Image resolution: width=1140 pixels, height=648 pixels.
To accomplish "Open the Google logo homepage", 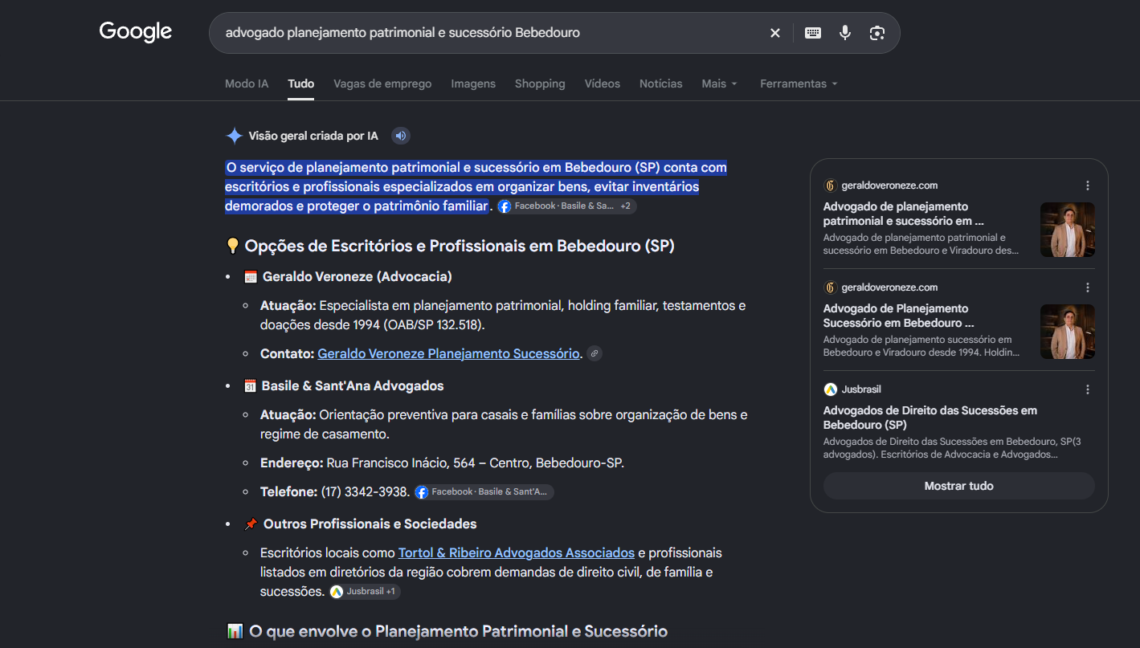I will 136,32.
